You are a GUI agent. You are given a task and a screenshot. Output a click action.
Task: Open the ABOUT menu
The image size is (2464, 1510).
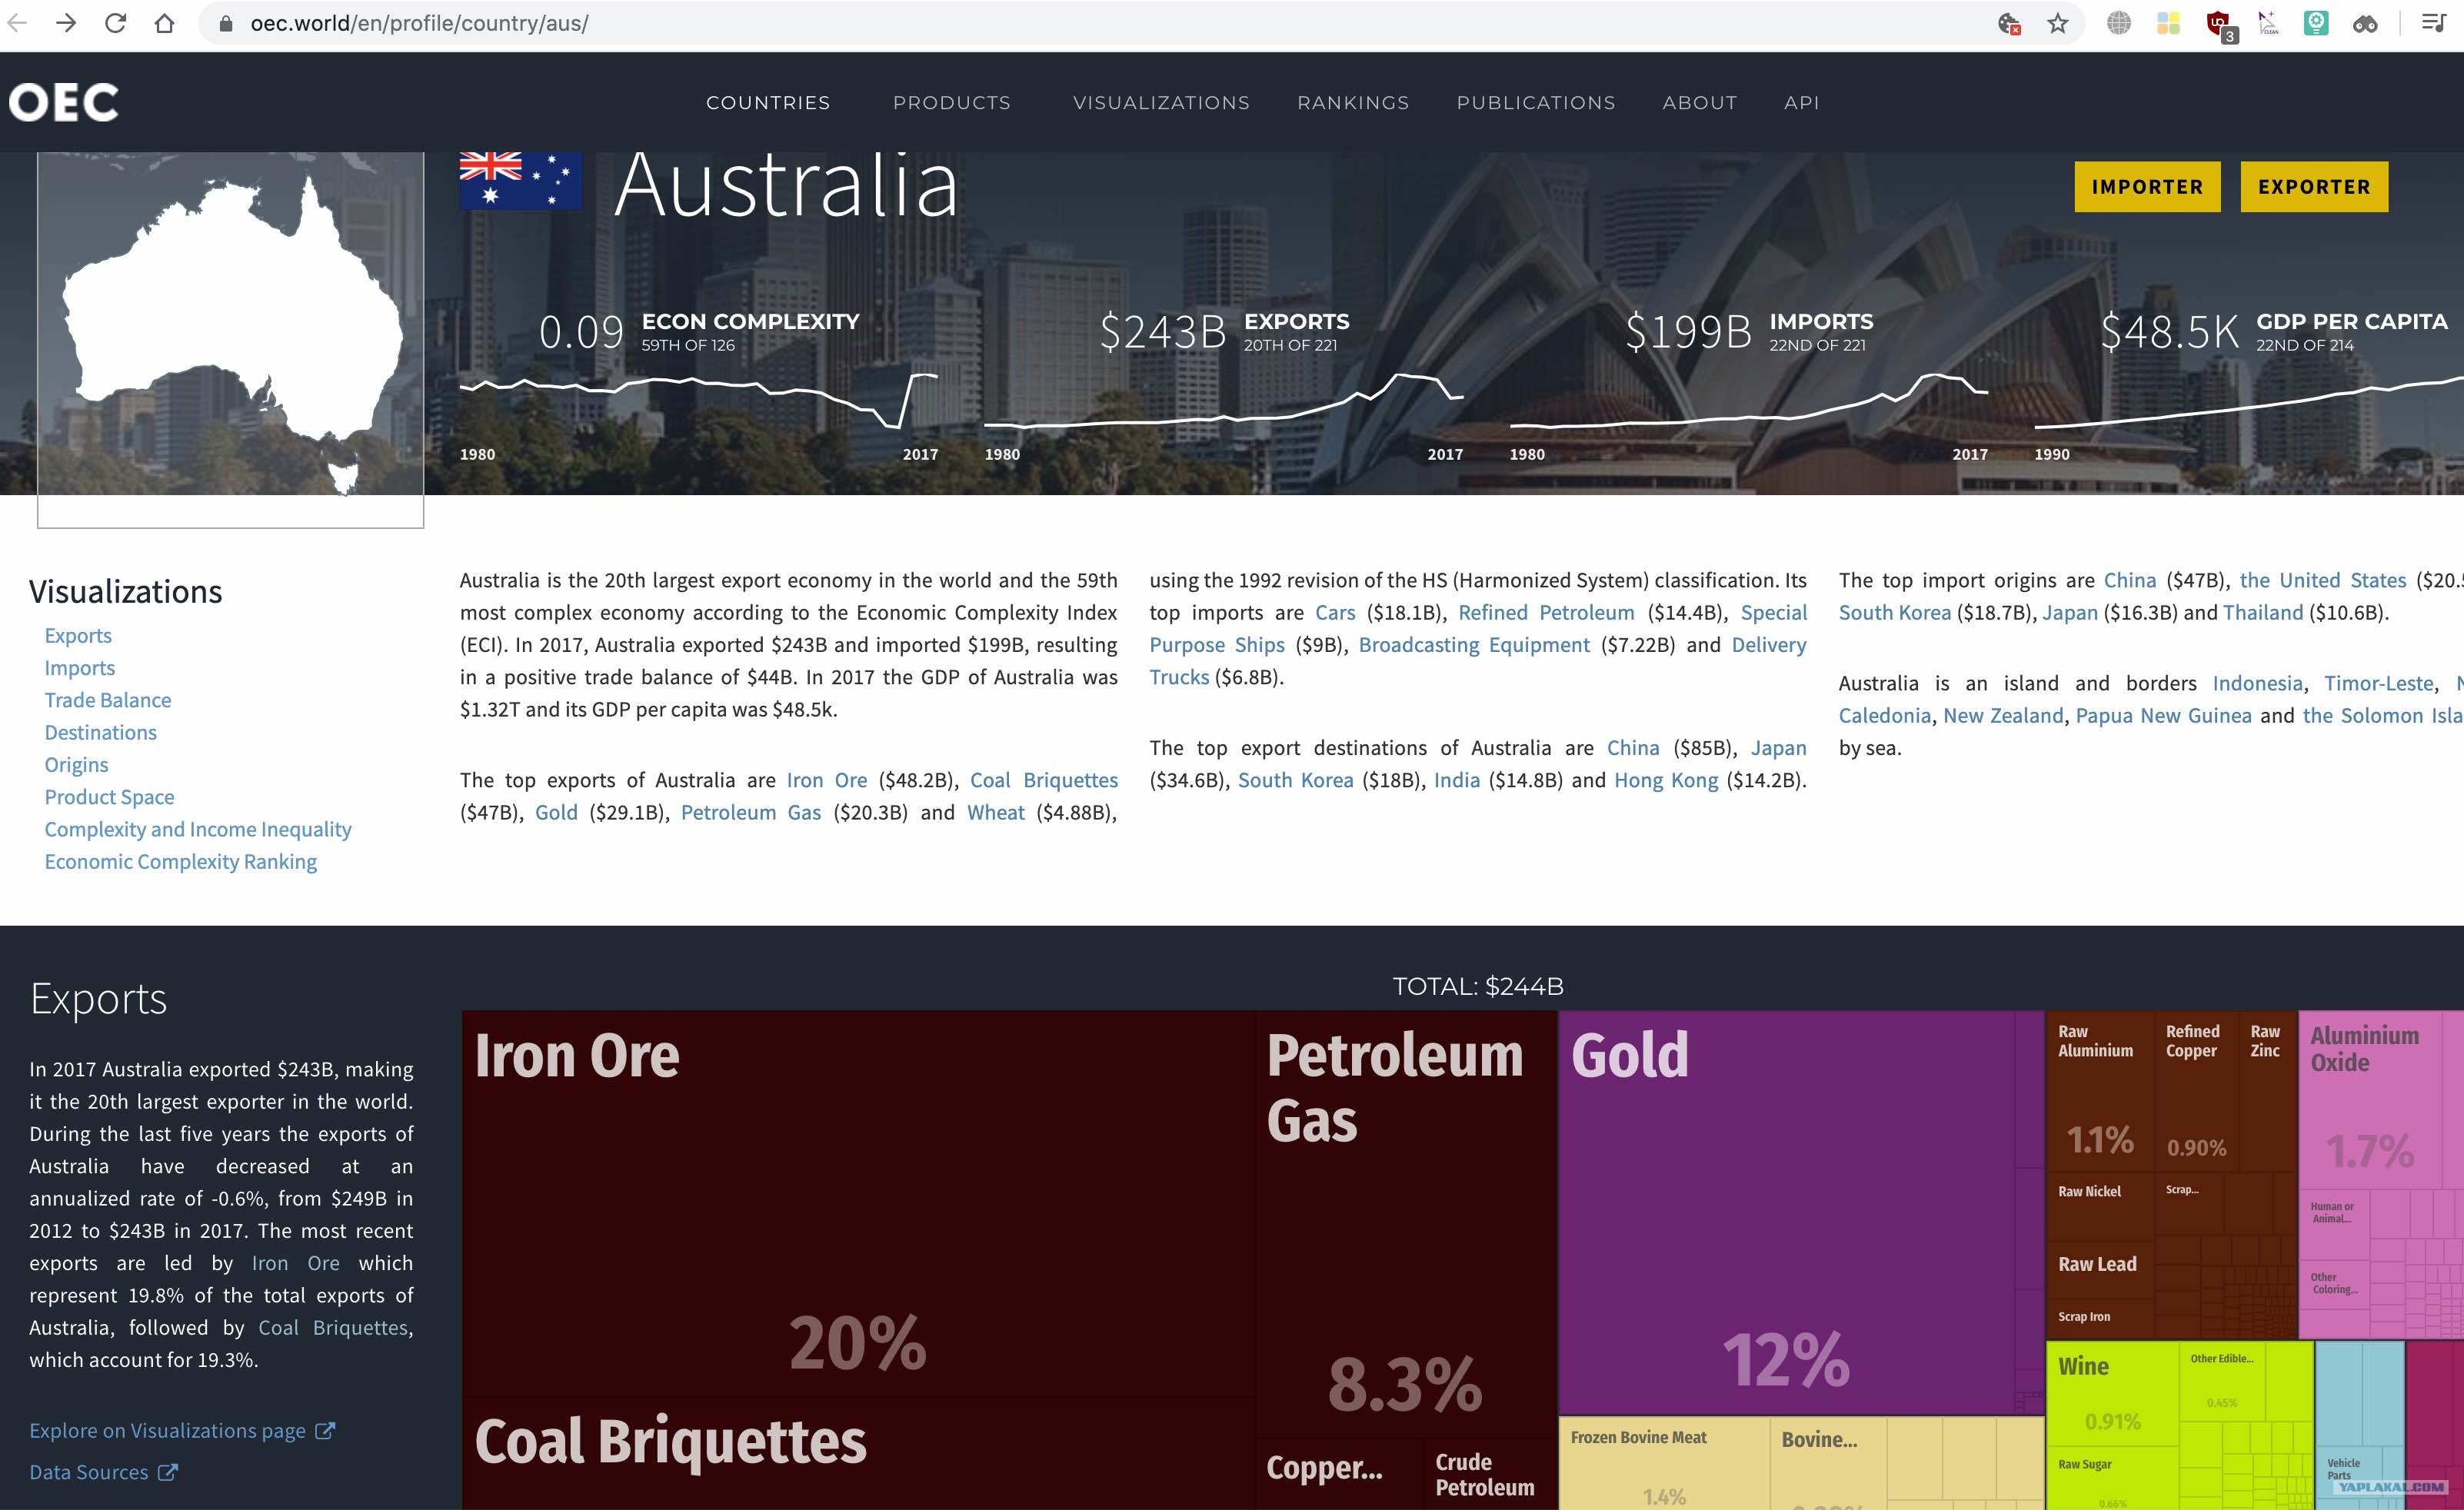(1699, 102)
